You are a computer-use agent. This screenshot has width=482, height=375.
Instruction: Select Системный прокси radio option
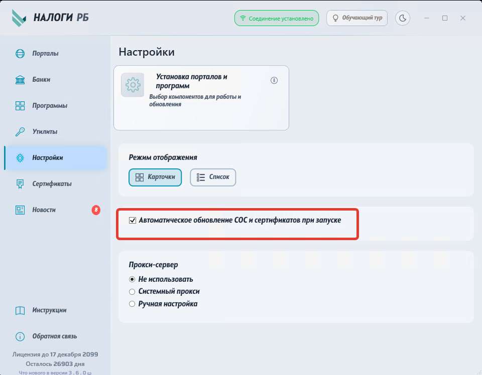tap(133, 291)
